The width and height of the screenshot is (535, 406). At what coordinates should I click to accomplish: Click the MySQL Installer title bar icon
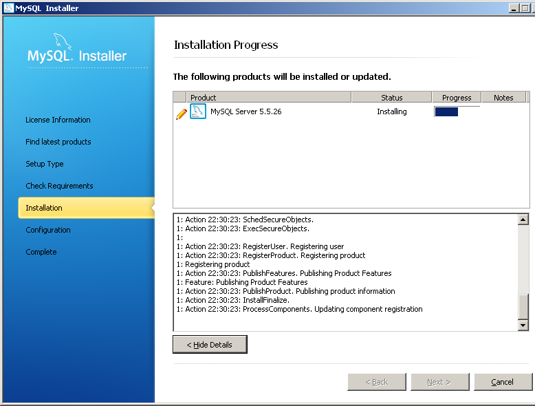pyautogui.click(x=8, y=8)
